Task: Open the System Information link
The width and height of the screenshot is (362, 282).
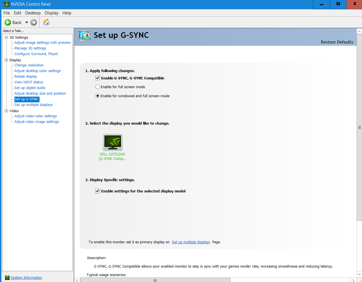Action: pos(26,278)
